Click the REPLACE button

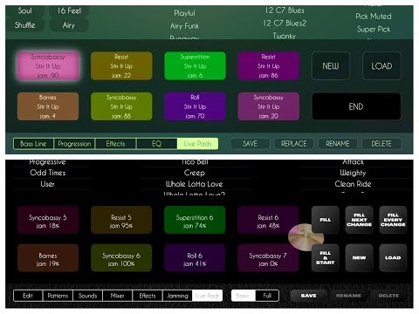294,144
